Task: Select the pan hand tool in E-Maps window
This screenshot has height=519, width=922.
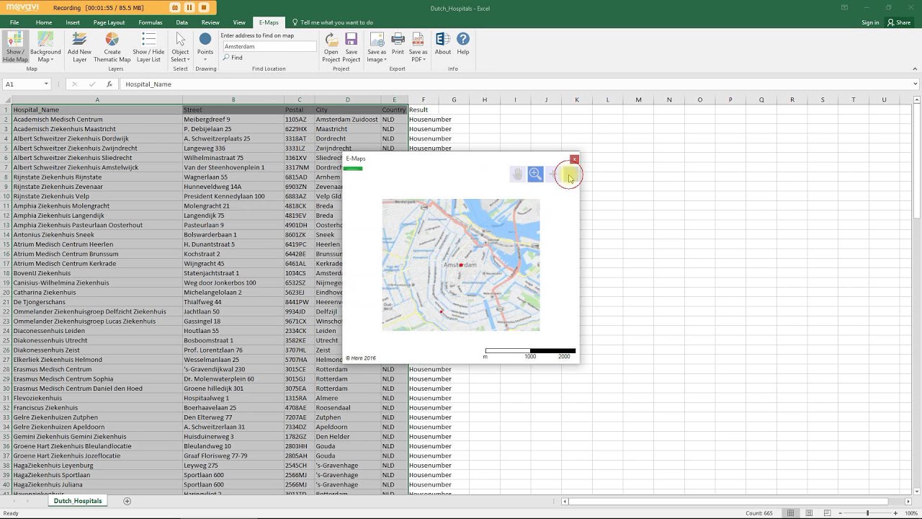Action: click(517, 174)
